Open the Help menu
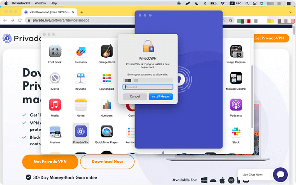296x185 pixels. [54, 3]
